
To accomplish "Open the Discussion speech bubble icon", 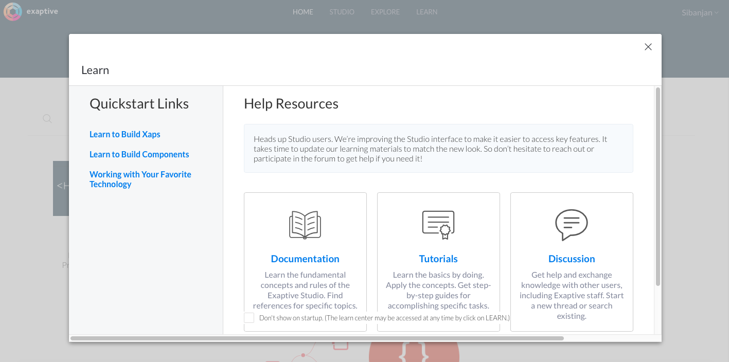I will click(572, 225).
